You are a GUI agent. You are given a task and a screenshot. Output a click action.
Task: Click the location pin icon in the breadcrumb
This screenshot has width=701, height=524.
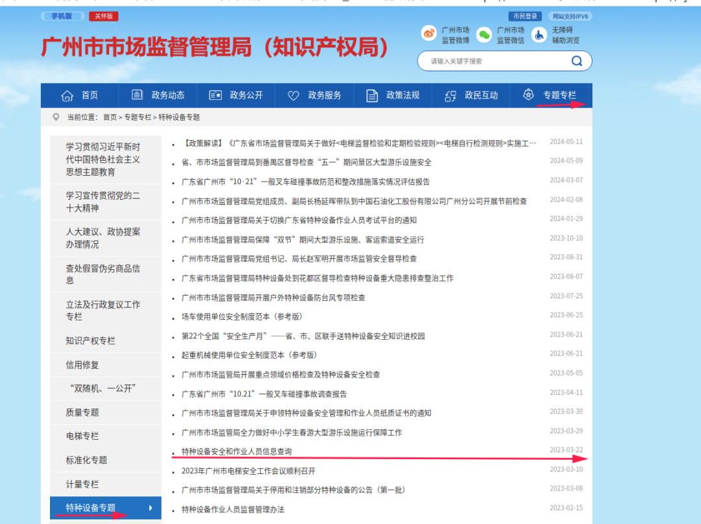(56, 117)
